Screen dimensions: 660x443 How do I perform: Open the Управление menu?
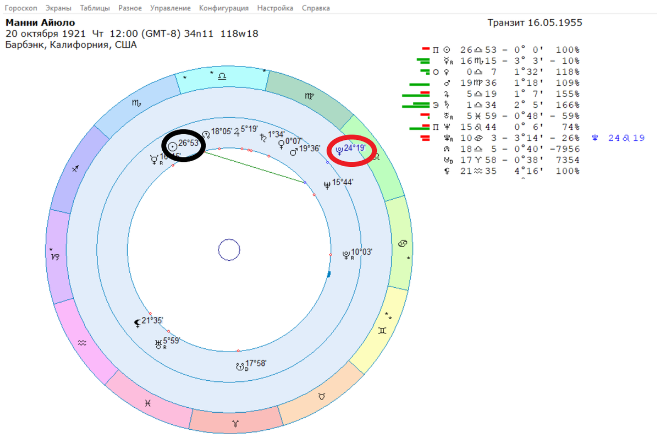(170, 8)
